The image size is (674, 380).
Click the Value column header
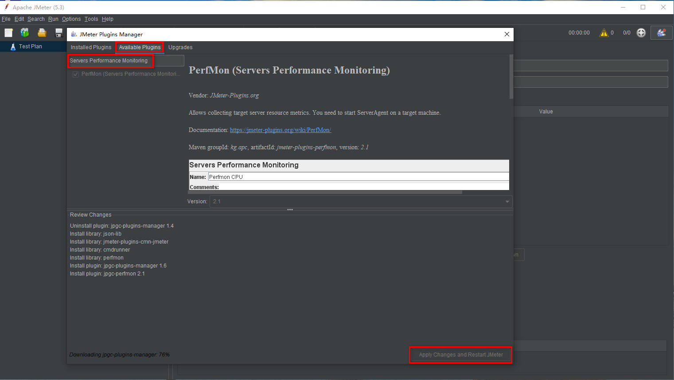pos(546,112)
